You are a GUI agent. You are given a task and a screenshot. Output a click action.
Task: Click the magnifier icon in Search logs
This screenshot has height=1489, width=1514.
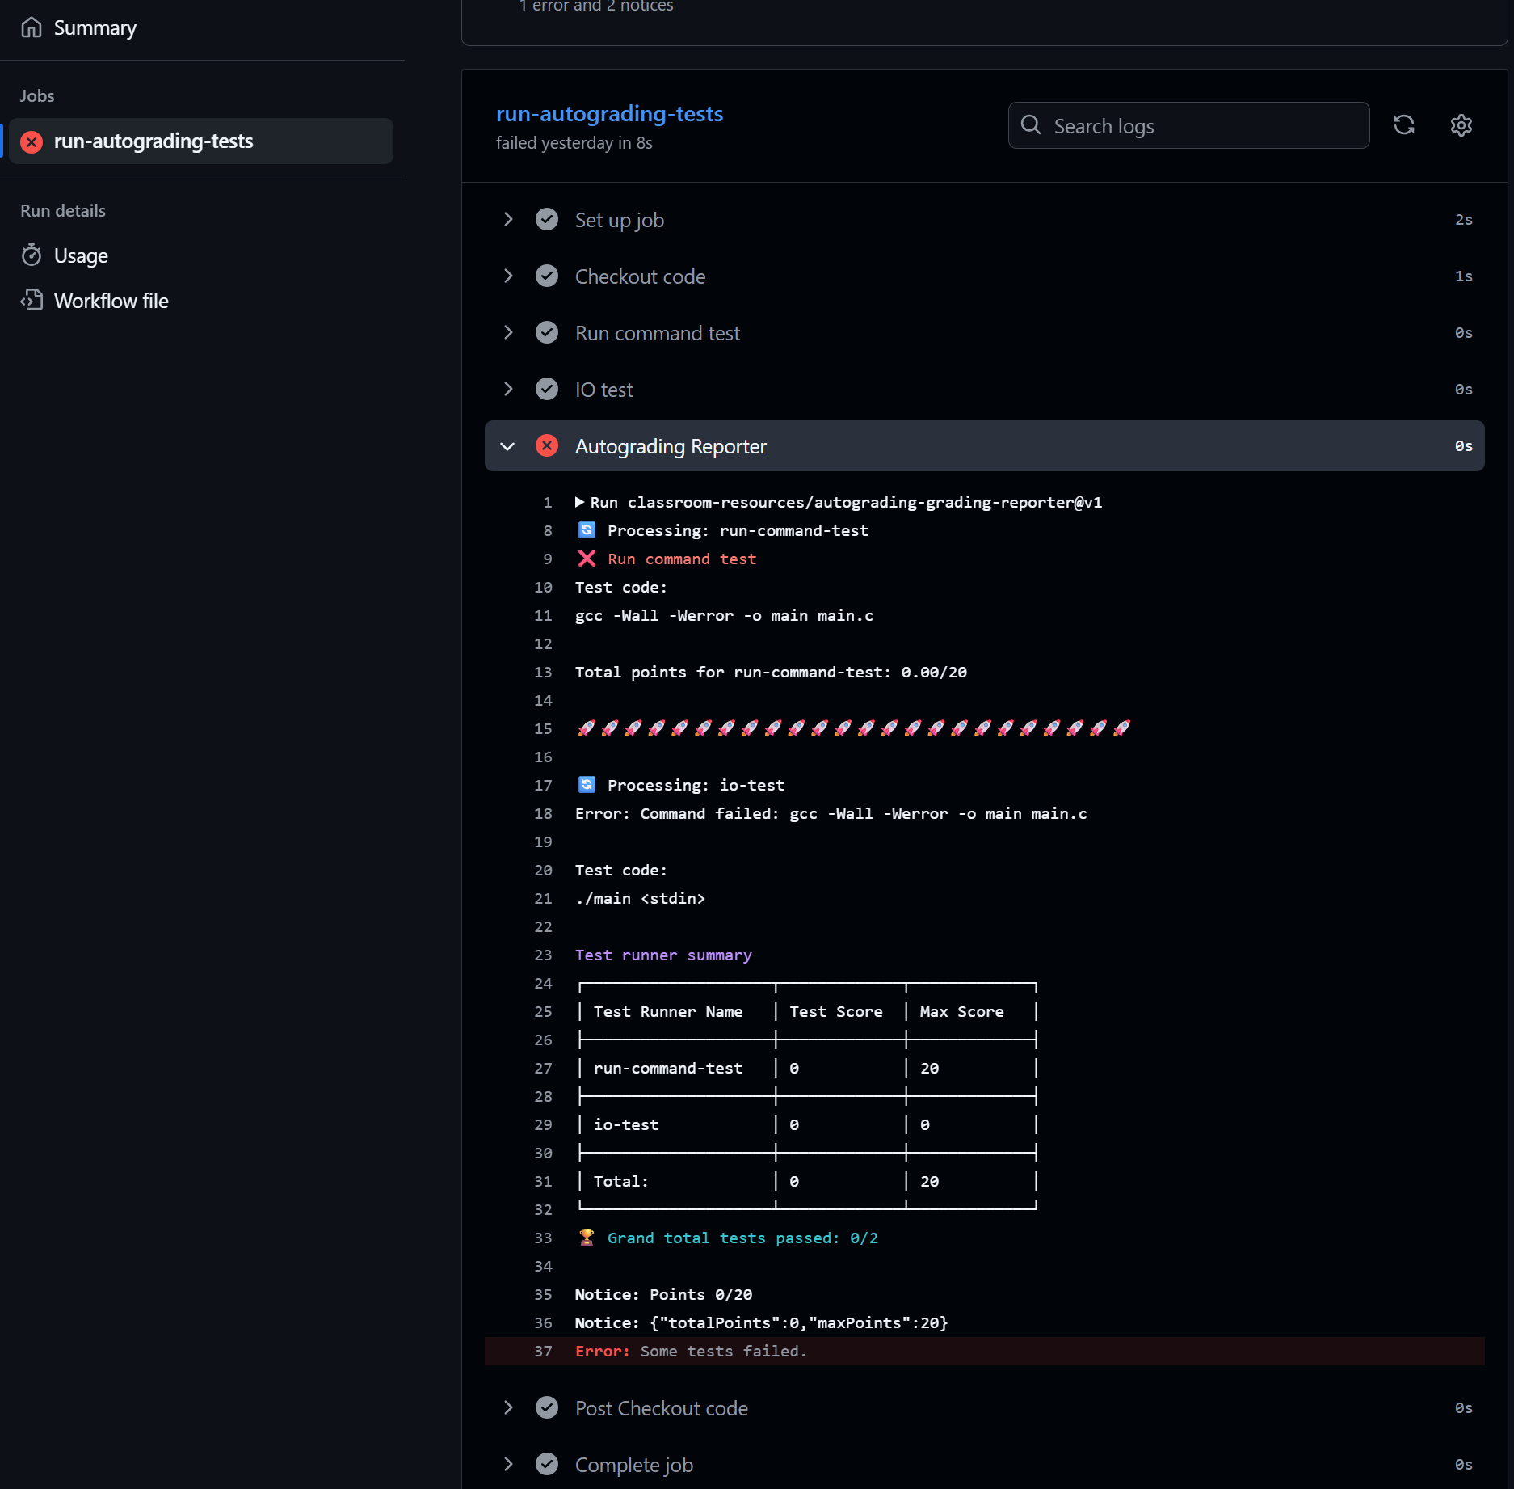(1031, 125)
